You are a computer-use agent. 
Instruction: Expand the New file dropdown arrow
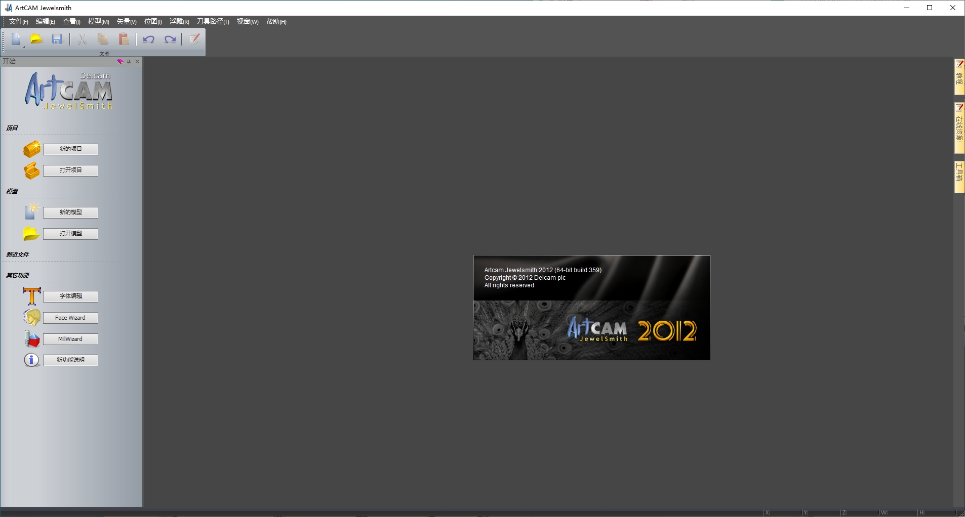click(23, 46)
